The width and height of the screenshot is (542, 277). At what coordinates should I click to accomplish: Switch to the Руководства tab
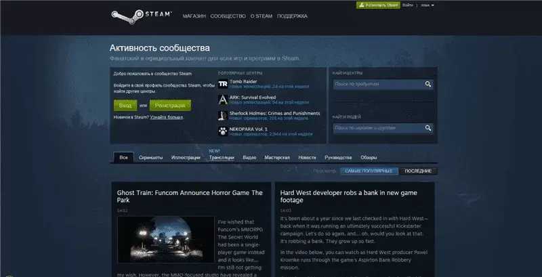(338, 158)
